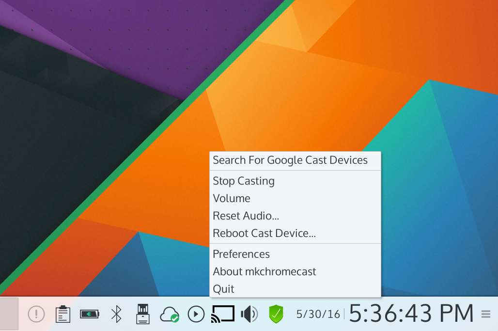Click the notifications exclamation mark icon
The image size is (498, 331).
[x=36, y=314]
